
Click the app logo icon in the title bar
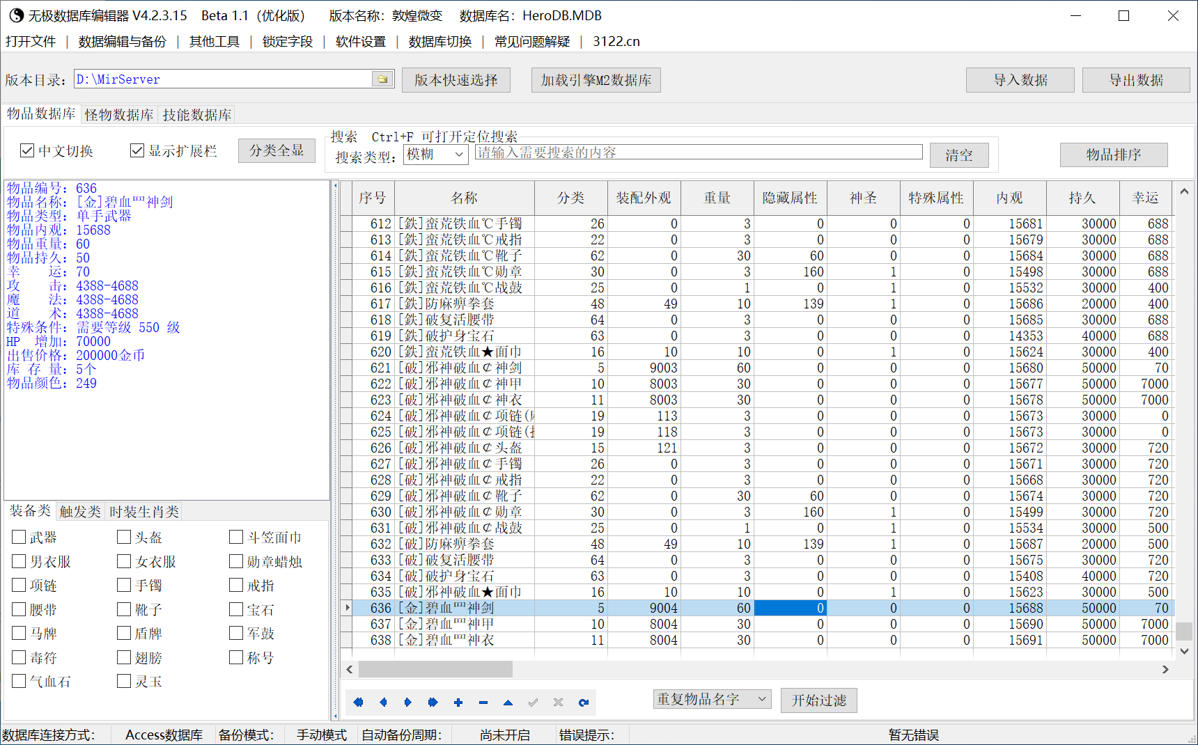click(x=16, y=15)
